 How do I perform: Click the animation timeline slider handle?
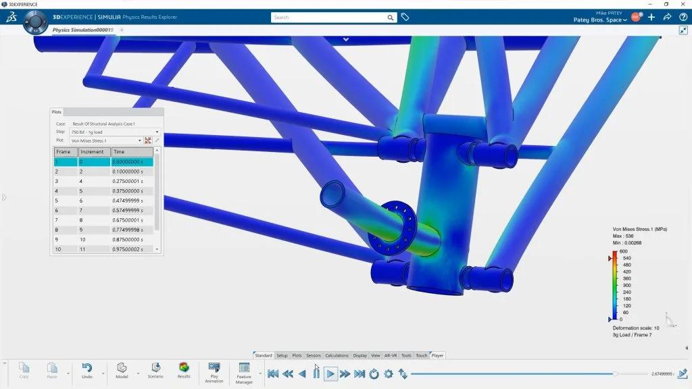point(615,373)
